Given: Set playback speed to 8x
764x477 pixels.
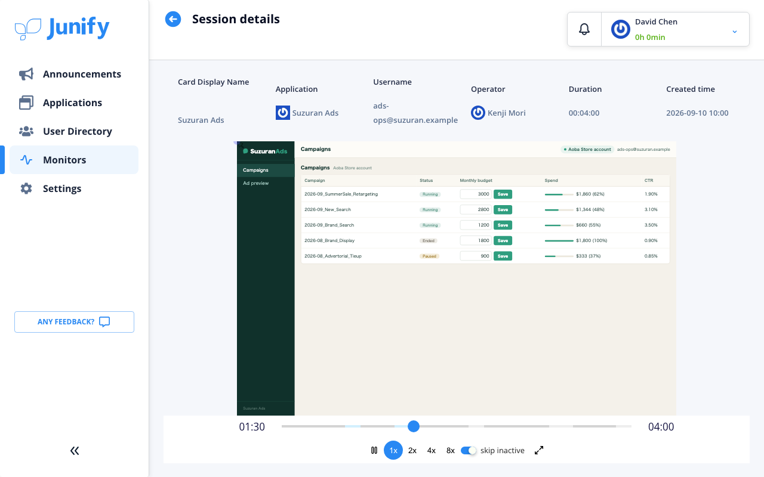Looking at the screenshot, I should tap(451, 450).
